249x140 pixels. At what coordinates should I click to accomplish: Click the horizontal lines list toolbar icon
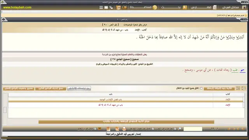[x=101, y=7]
